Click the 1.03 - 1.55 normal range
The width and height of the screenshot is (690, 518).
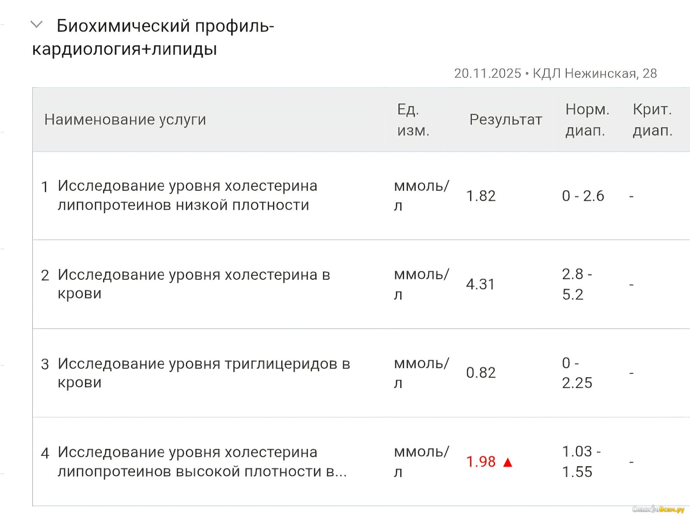click(581, 461)
